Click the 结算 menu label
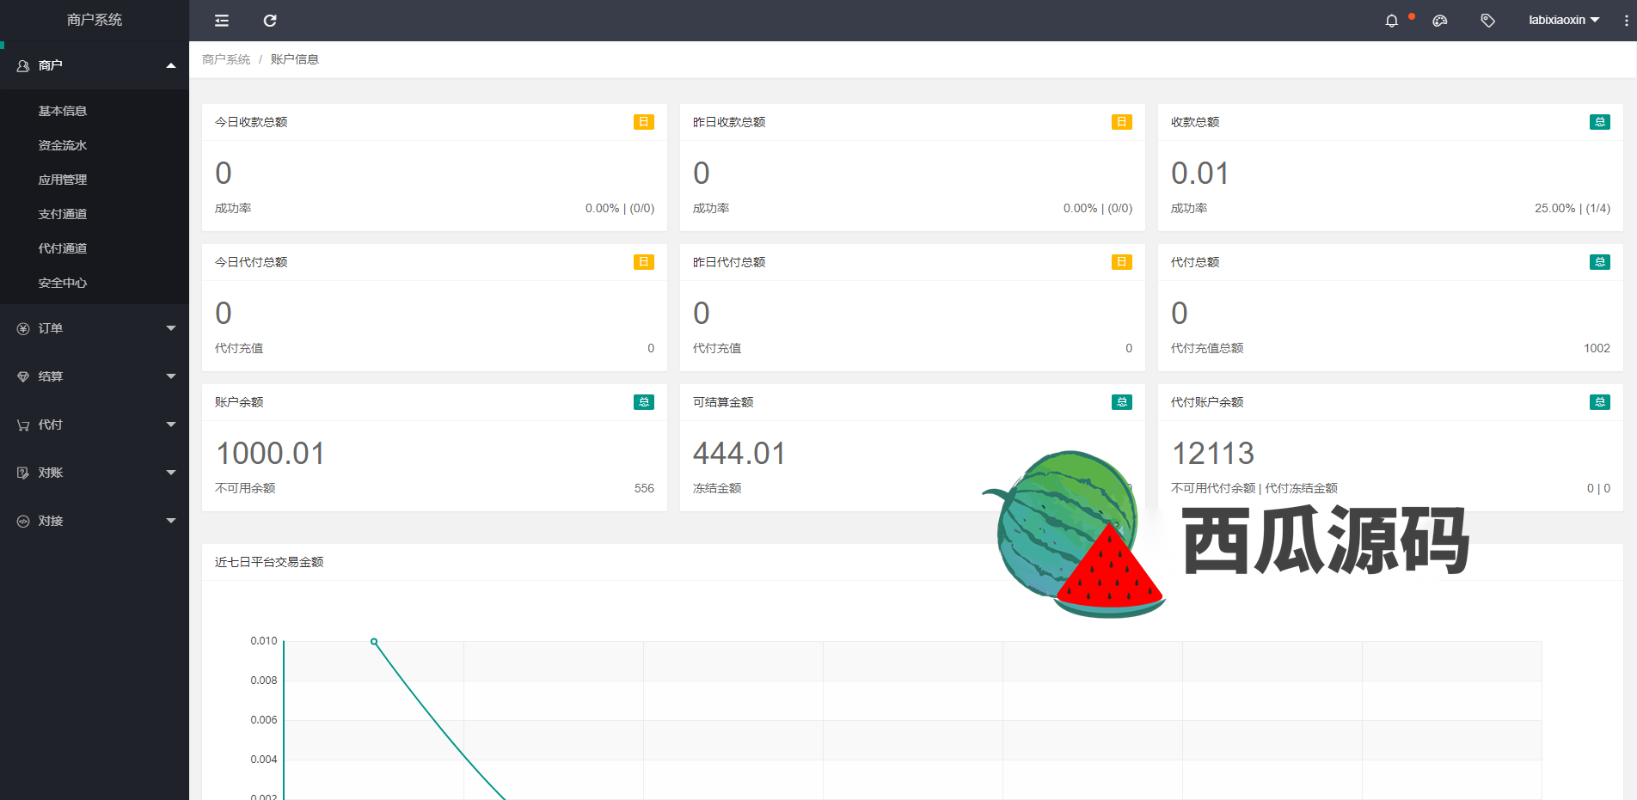This screenshot has width=1637, height=800. pyautogui.click(x=51, y=376)
